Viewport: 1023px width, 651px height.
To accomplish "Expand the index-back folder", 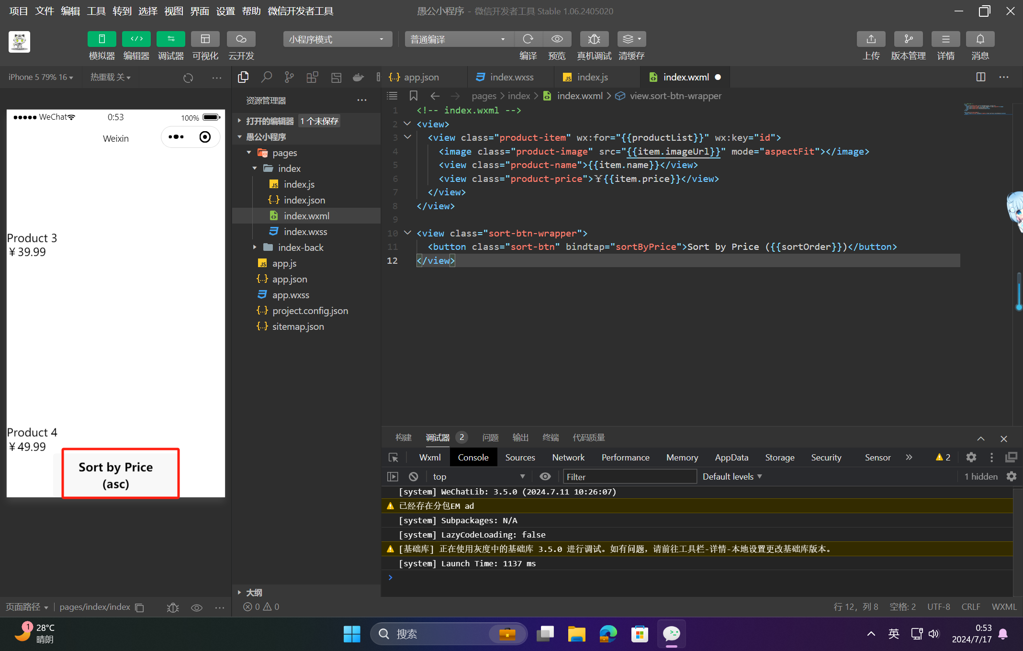I will 300,247.
